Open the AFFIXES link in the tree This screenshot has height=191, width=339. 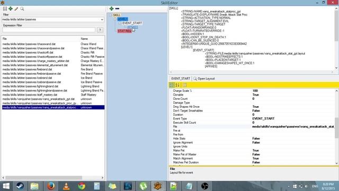click(132, 27)
